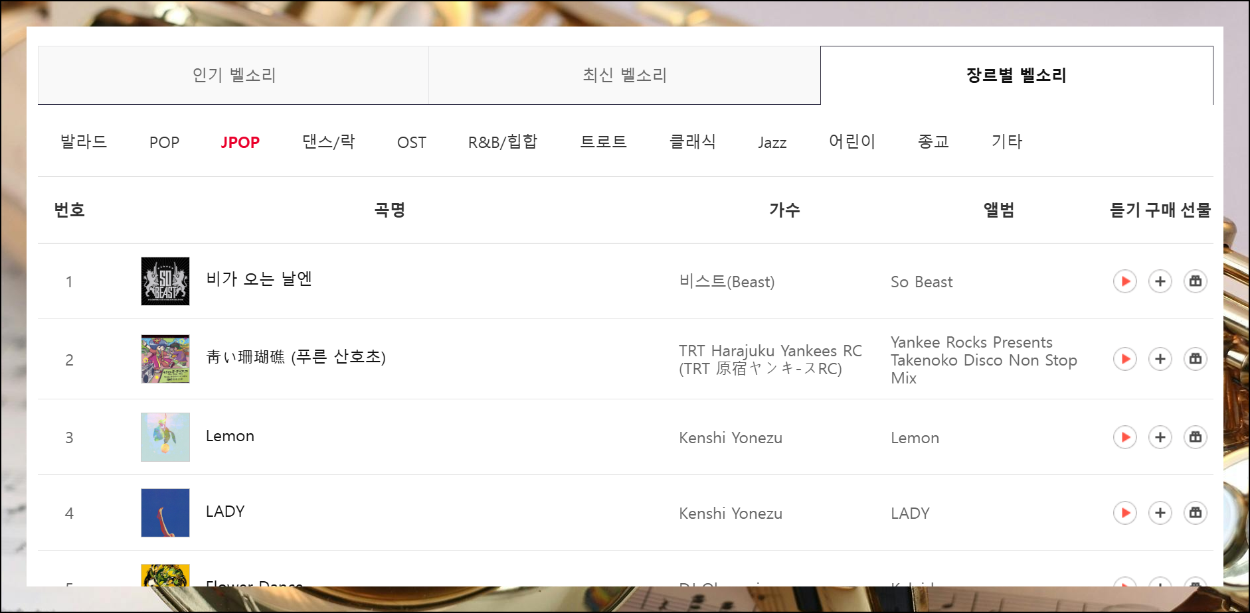Open the Lemon song title
Screen dimensions: 1250x613
230,436
